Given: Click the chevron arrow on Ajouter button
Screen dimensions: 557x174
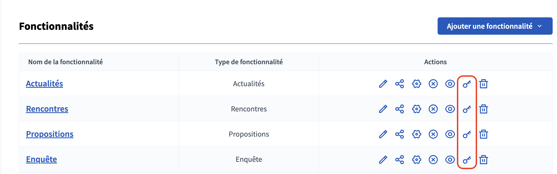Looking at the screenshot, I should 540,26.
